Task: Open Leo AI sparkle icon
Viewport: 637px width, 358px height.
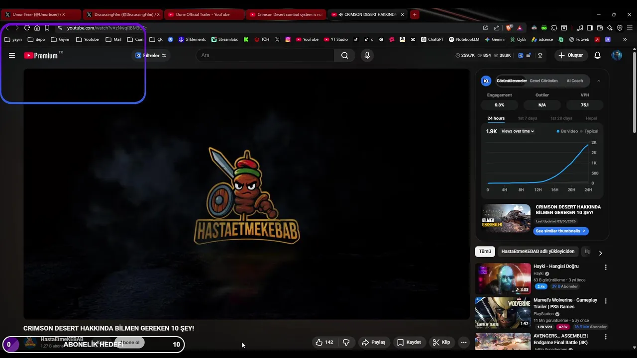Action: pyautogui.click(x=610, y=28)
